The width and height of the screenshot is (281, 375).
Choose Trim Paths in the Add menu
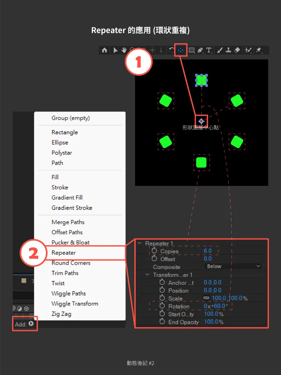(x=65, y=273)
